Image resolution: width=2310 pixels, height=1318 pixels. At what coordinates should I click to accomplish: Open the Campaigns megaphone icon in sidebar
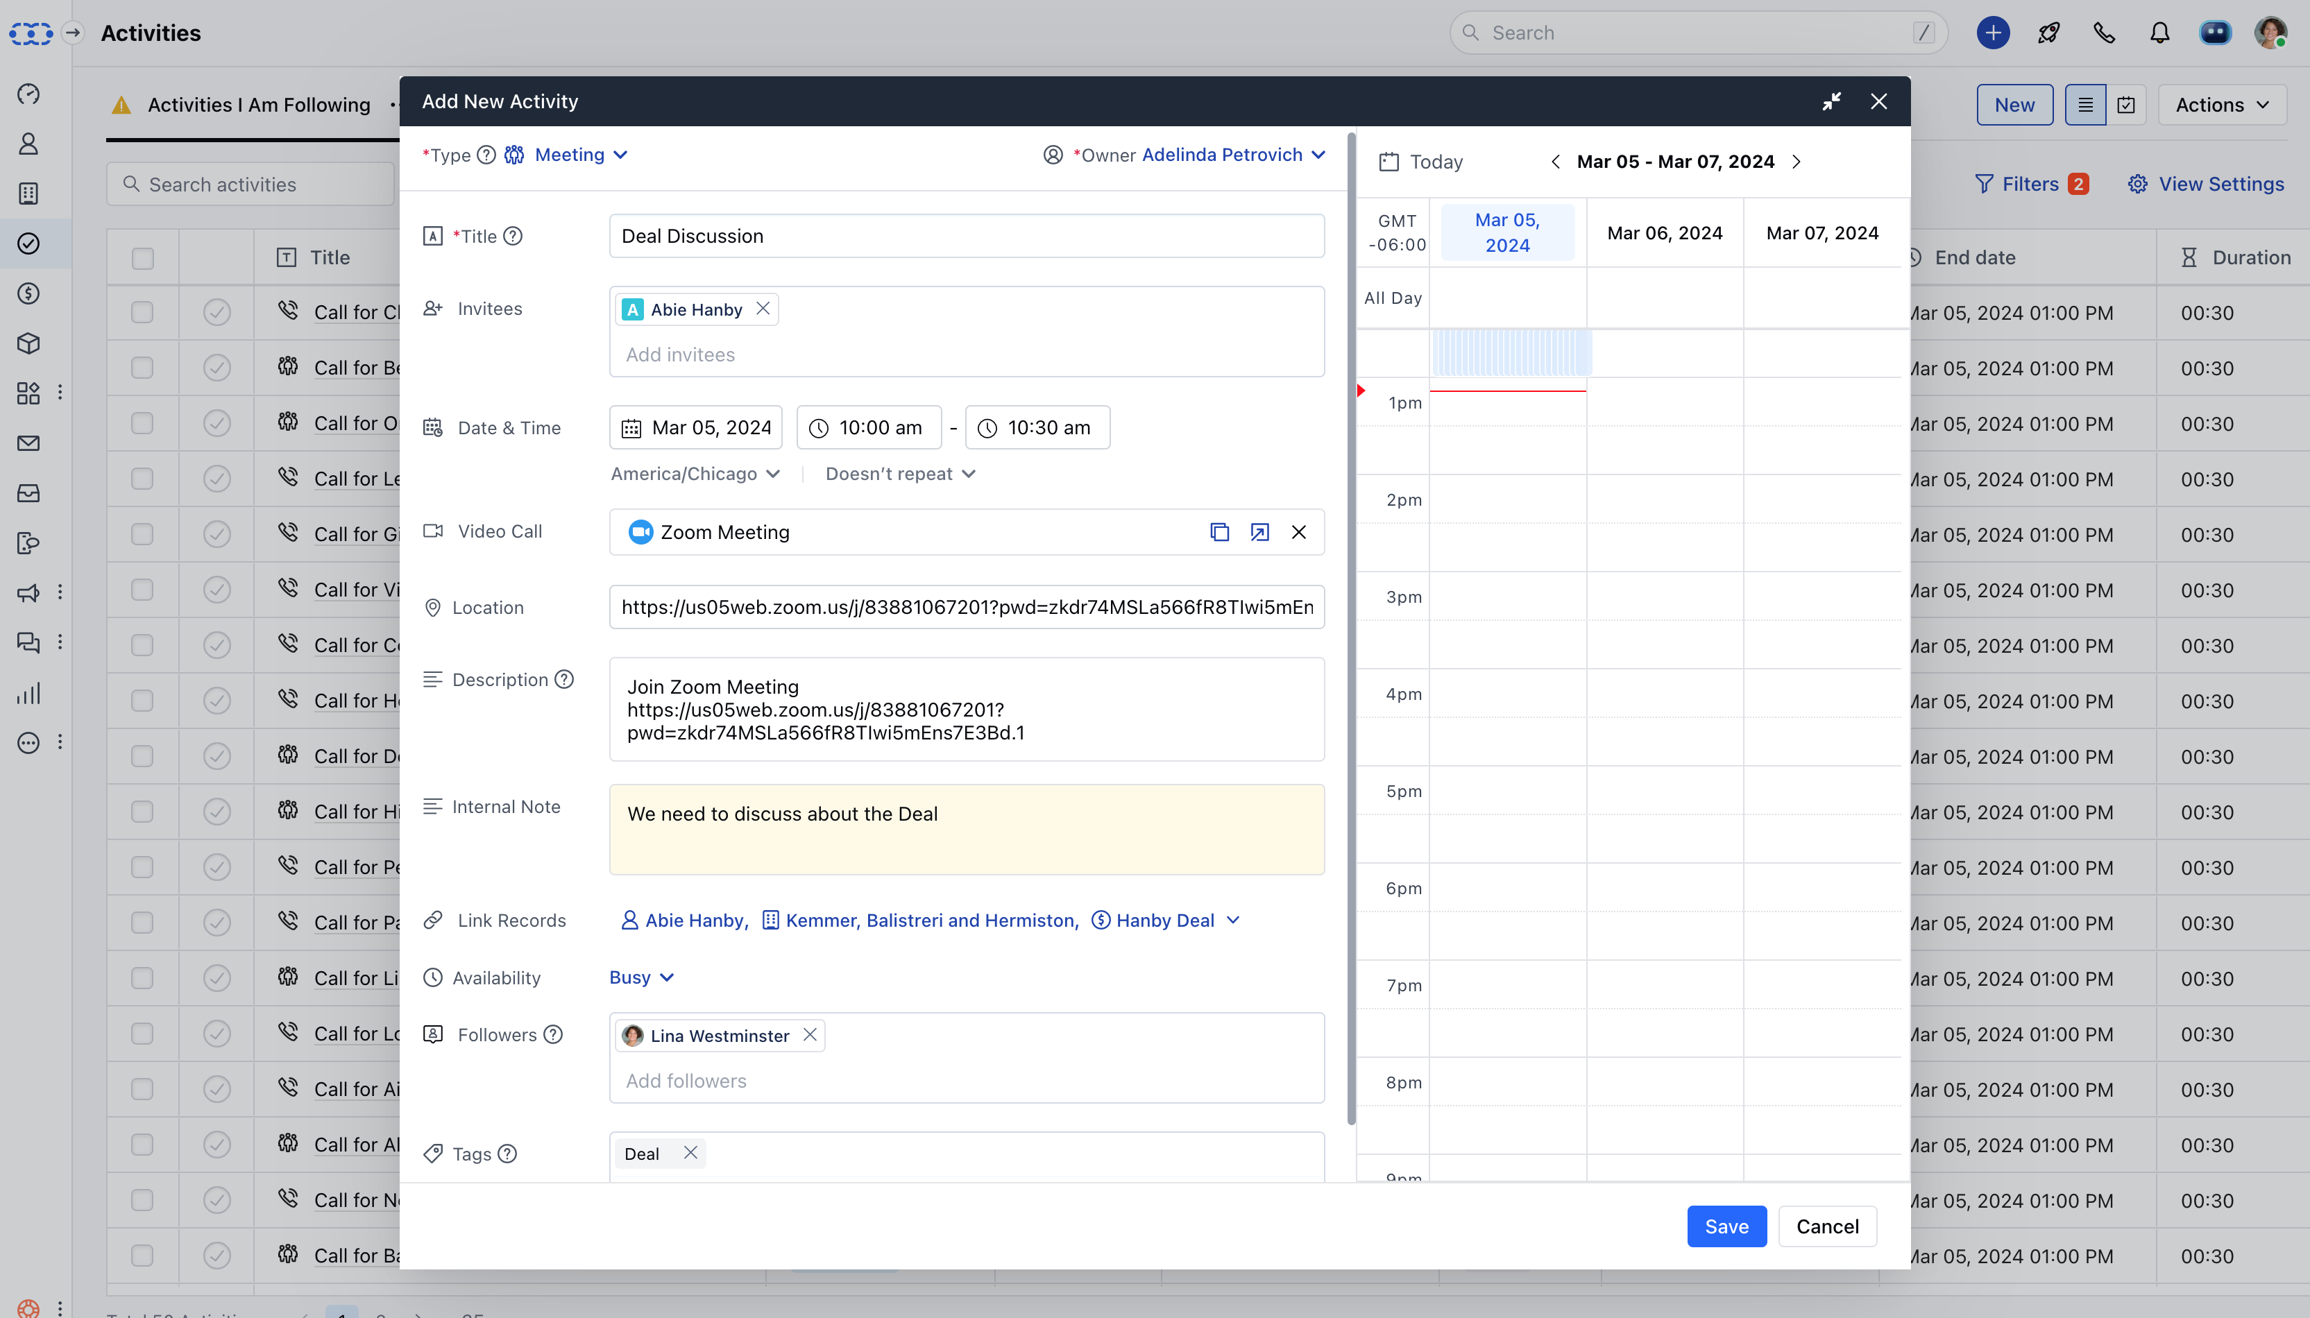[x=28, y=593]
